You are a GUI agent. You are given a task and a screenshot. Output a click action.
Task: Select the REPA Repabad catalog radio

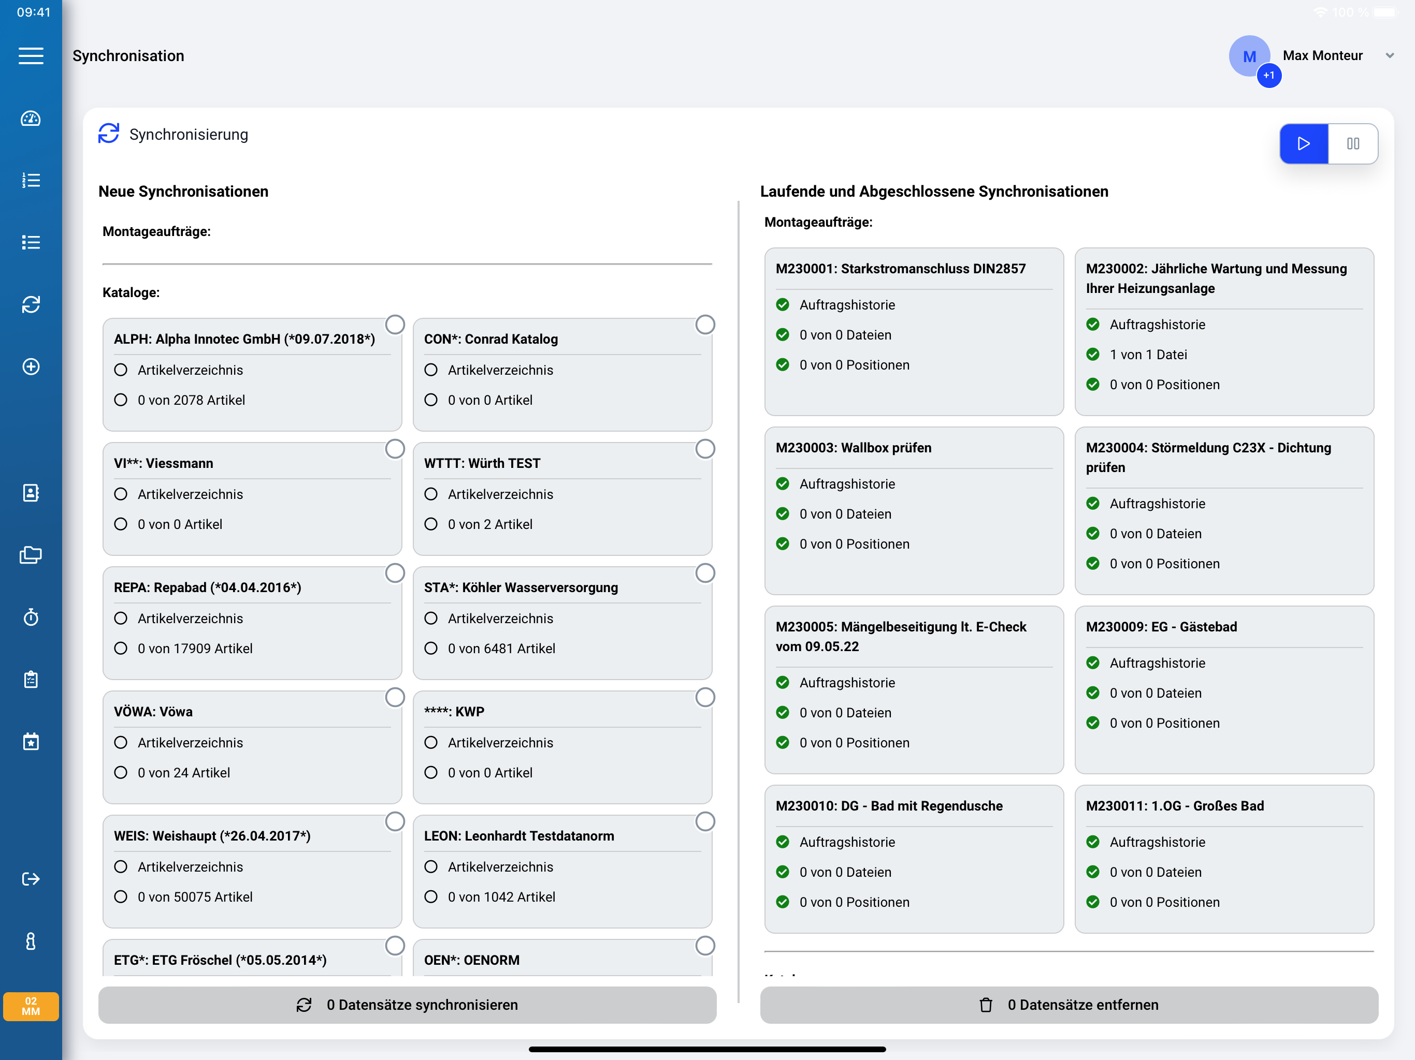point(395,573)
